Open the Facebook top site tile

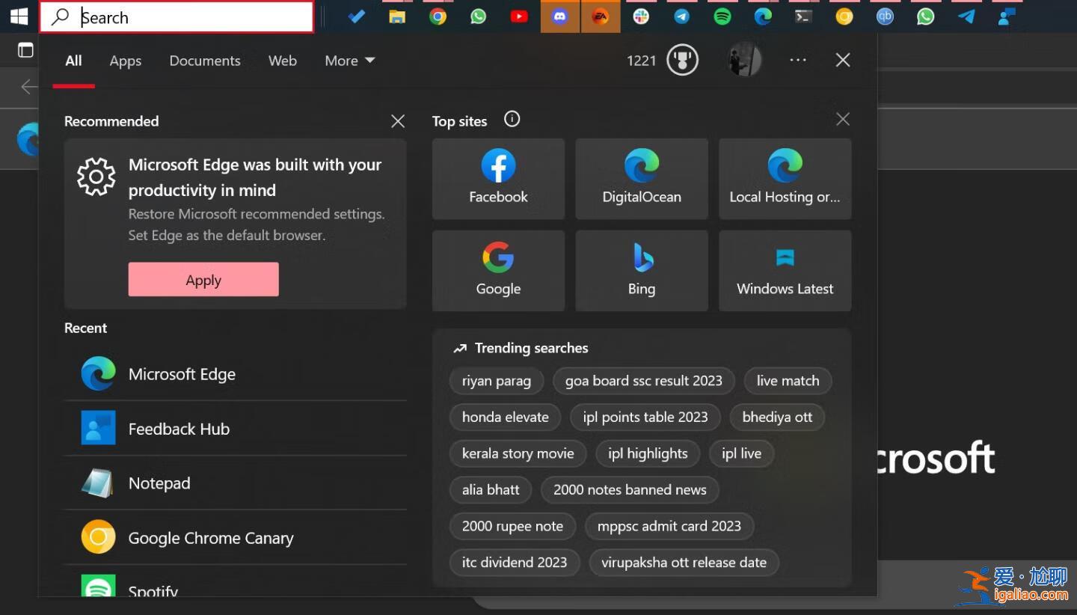tap(497, 178)
